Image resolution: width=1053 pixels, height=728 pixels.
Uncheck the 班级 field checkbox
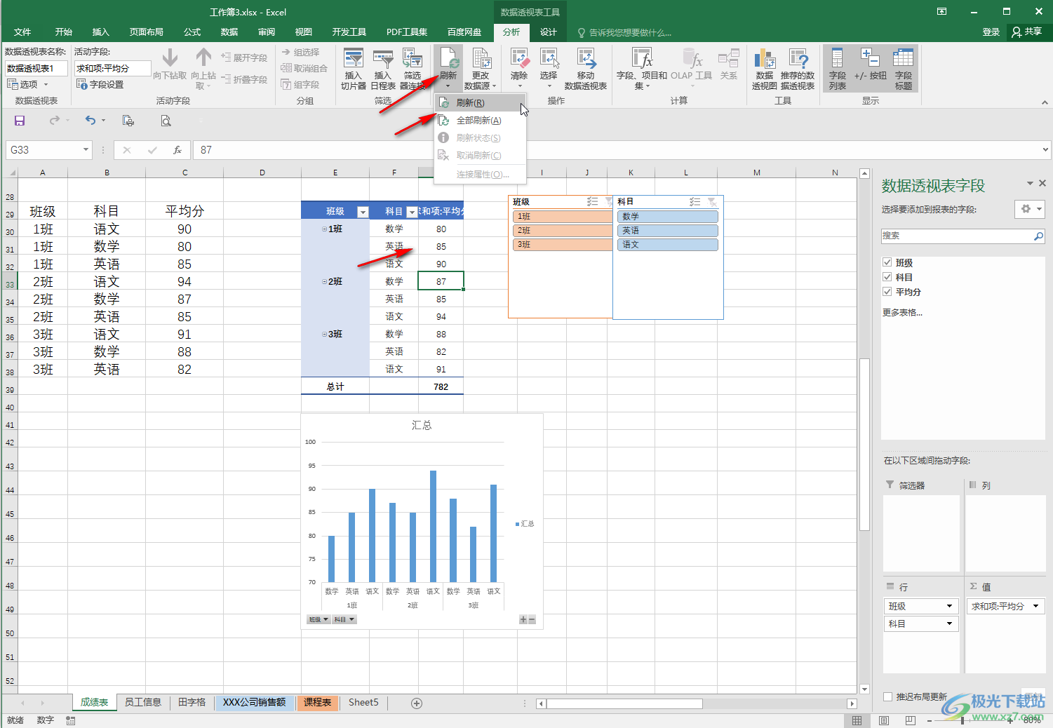coord(887,262)
